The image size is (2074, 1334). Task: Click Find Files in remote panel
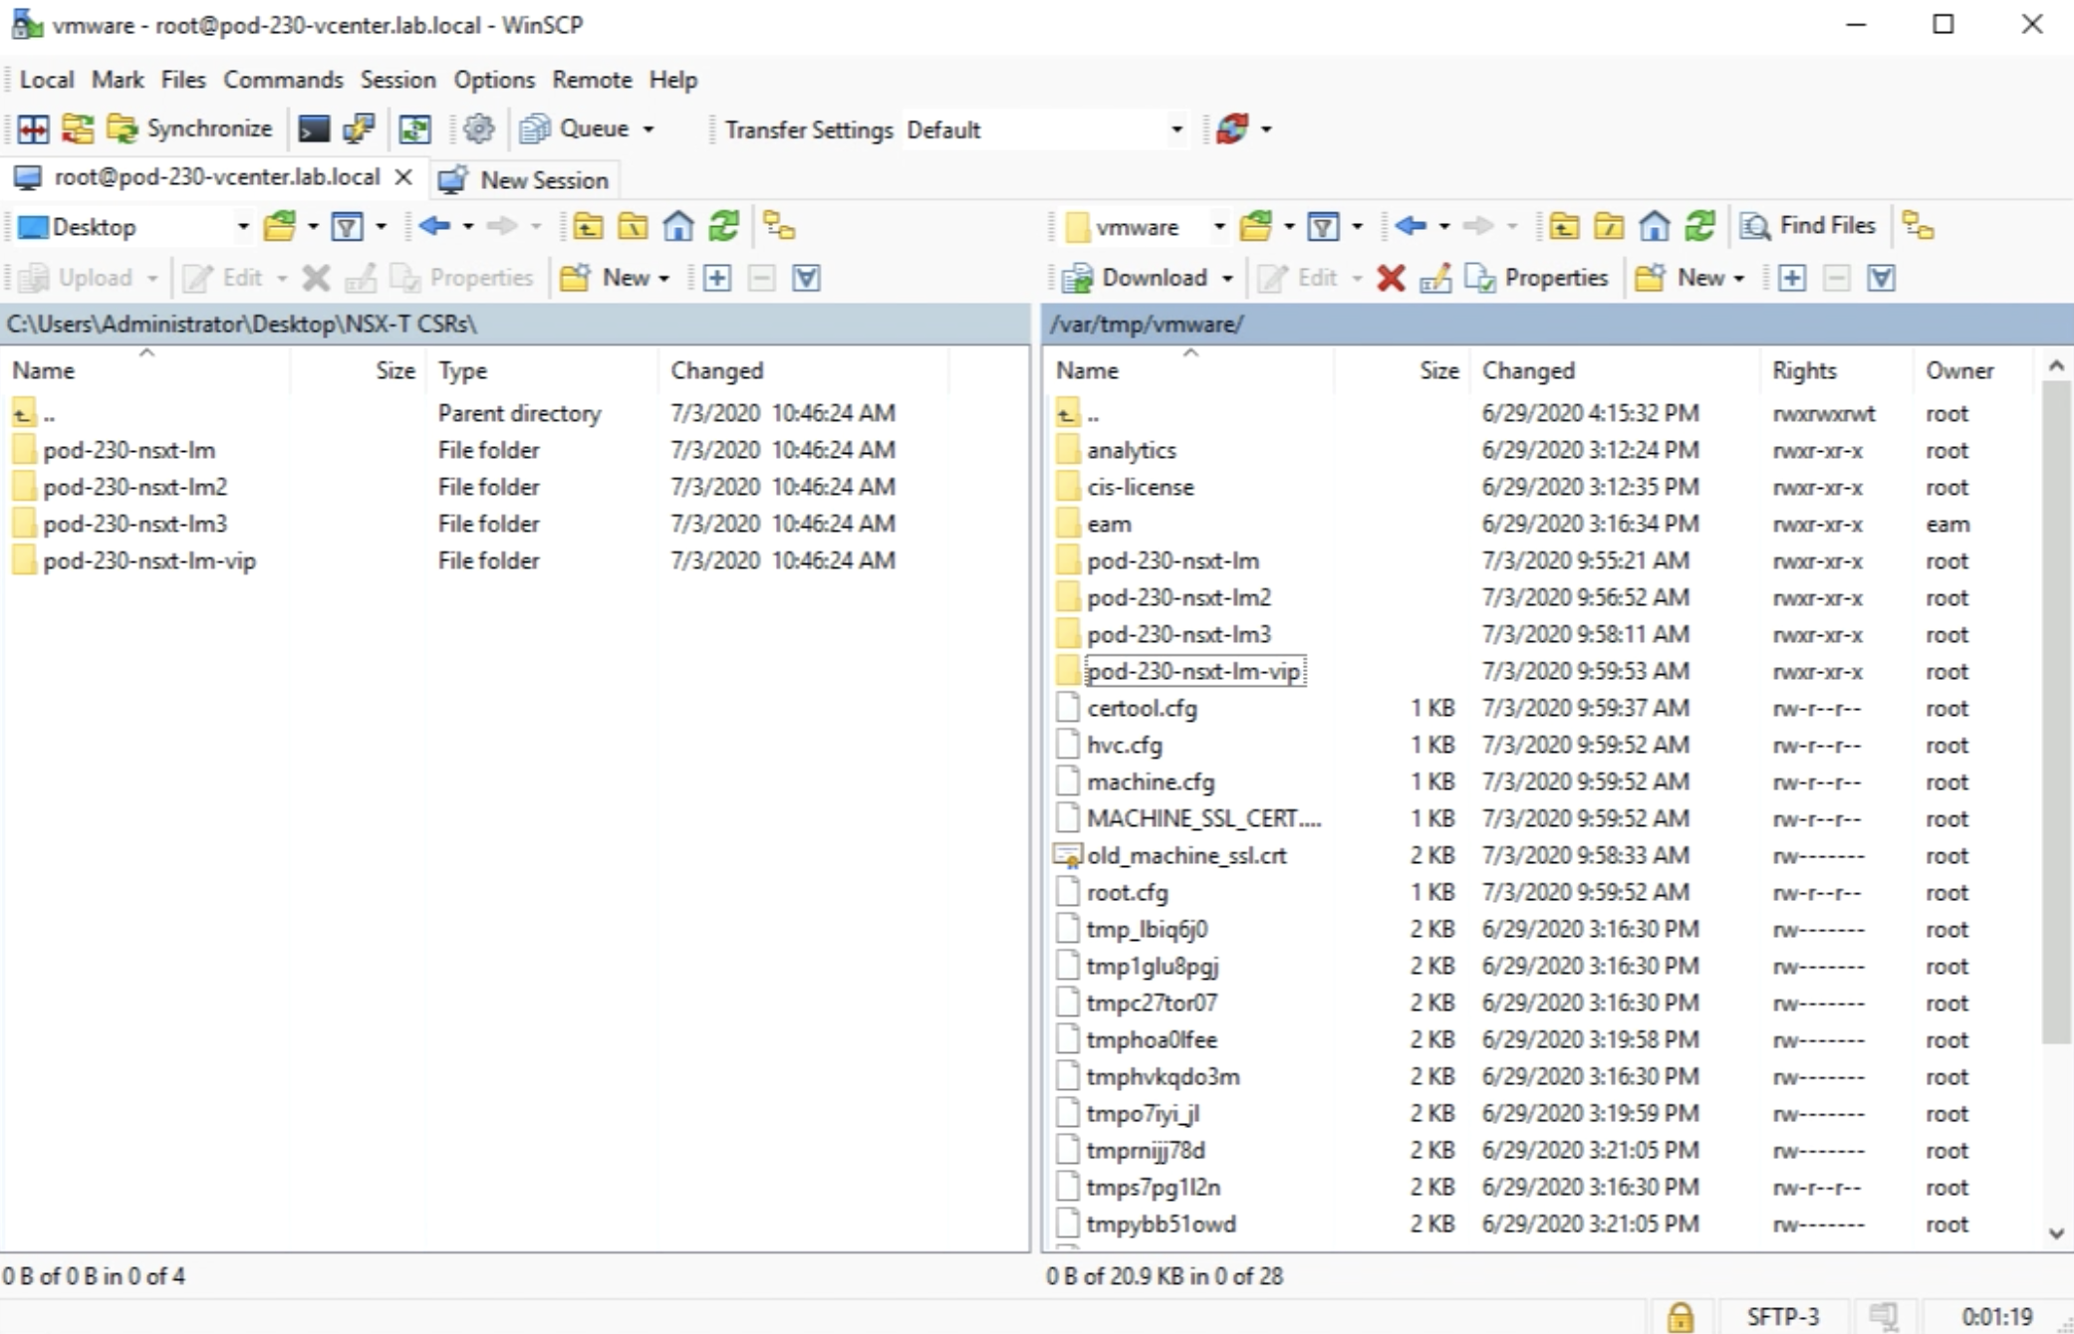[x=1809, y=226]
